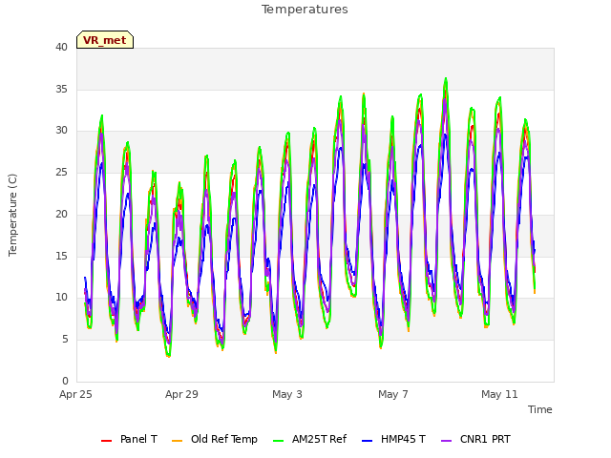This screenshot has width=611, height=458.
Task: Click the May 7 x-axis label
Action: pyautogui.click(x=393, y=394)
